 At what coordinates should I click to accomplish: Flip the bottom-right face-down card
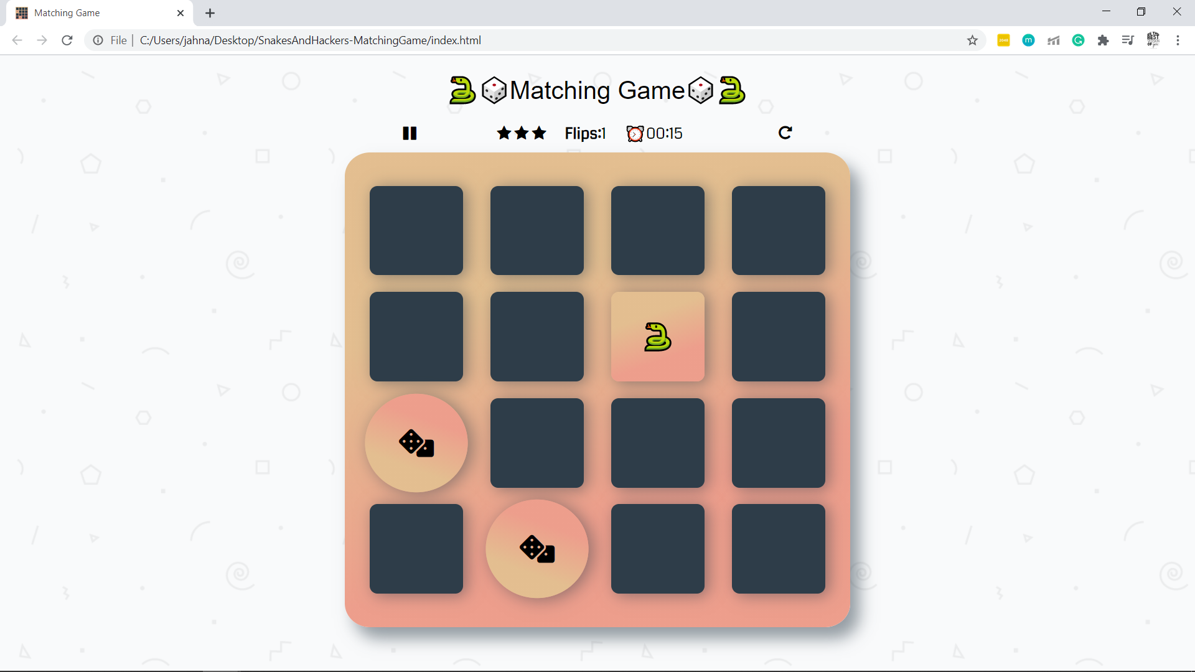tap(778, 549)
